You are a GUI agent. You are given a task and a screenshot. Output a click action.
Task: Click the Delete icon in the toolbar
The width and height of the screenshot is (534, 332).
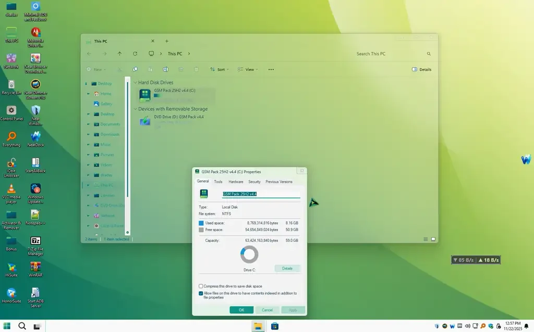[x=196, y=69]
